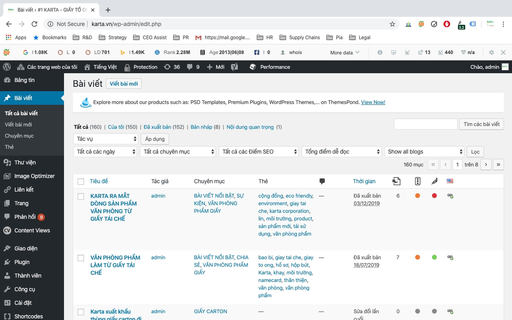The width and height of the screenshot is (512, 320).
Task: Click Tìm các bài viết search button
Action: [x=481, y=124]
